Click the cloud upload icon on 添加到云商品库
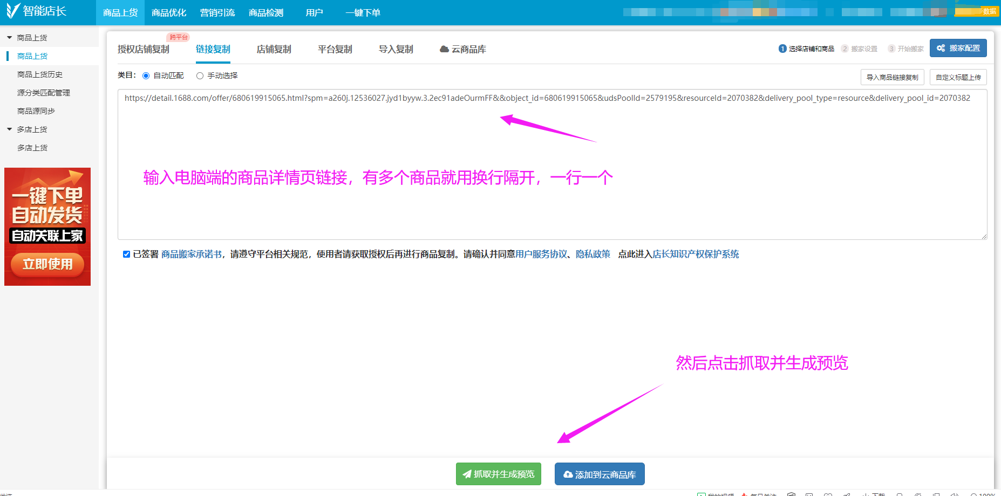This screenshot has width=1001, height=496. click(x=568, y=474)
